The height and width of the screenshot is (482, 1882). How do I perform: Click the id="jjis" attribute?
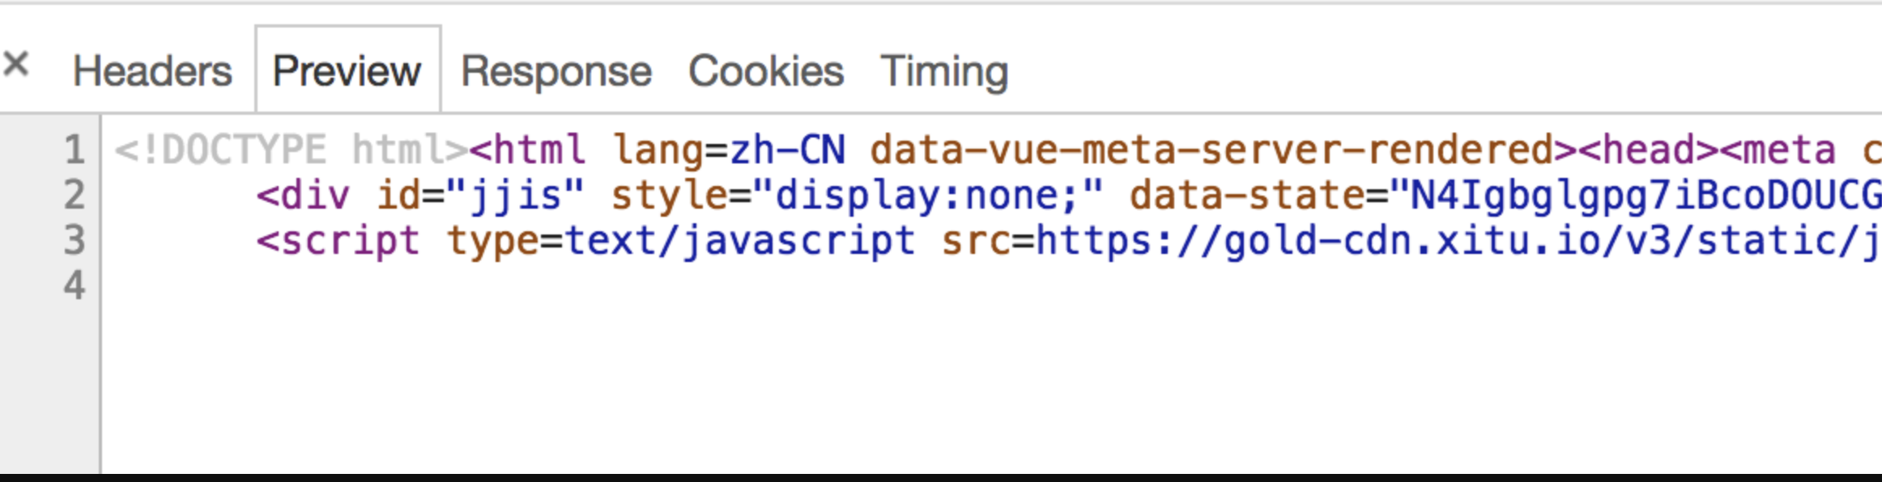[x=480, y=196]
